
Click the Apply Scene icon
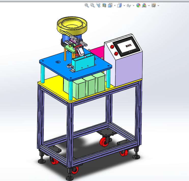pyautogui.click(x=144, y=5)
